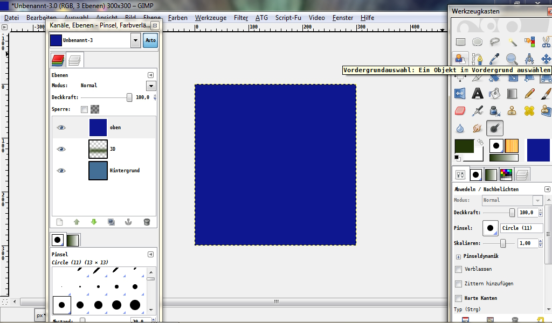The height and width of the screenshot is (323, 552).
Task: Click the foreground color dark green swatch
Action: 464,146
